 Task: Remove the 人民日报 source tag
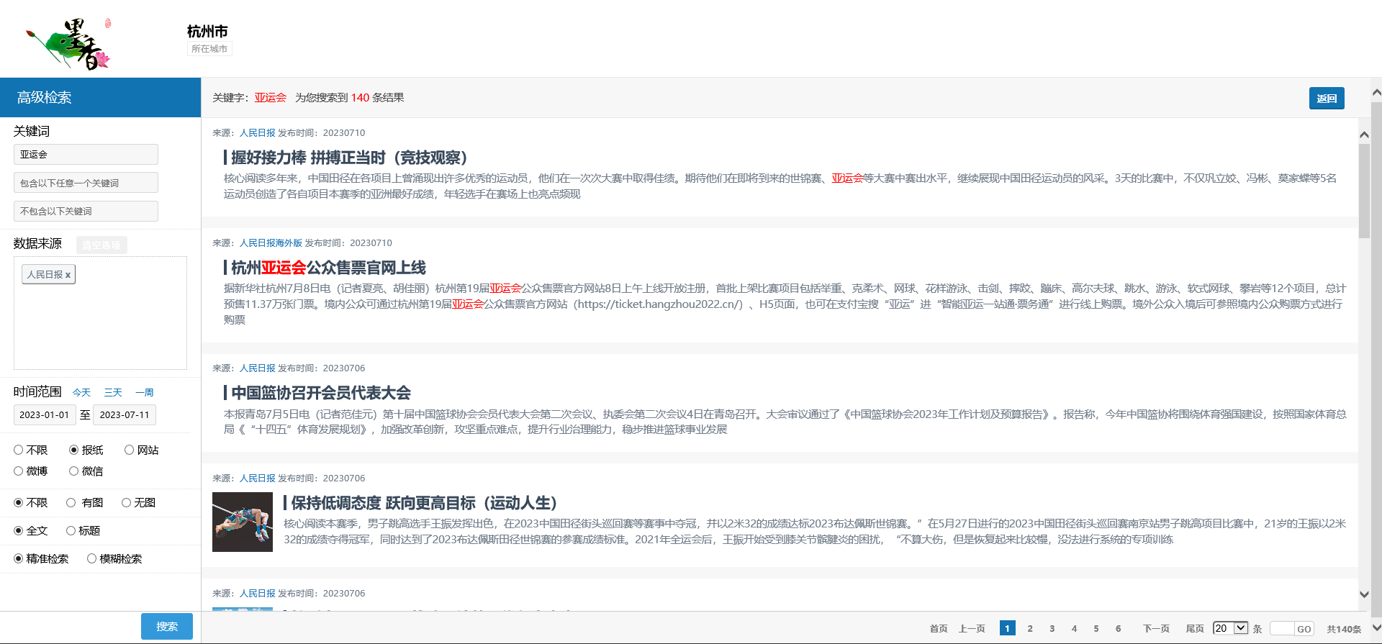pyautogui.click(x=68, y=275)
